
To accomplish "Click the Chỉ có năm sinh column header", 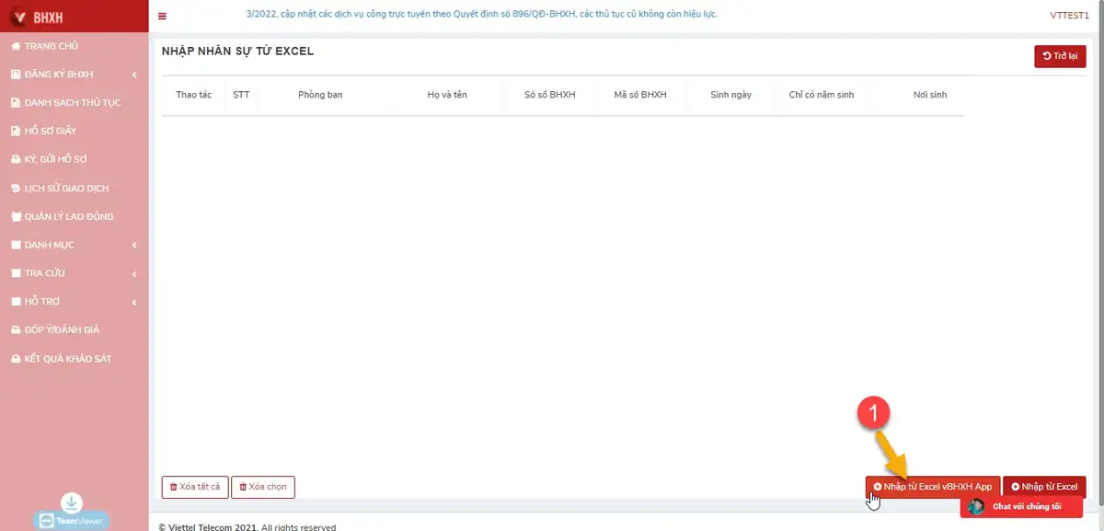I will [822, 95].
